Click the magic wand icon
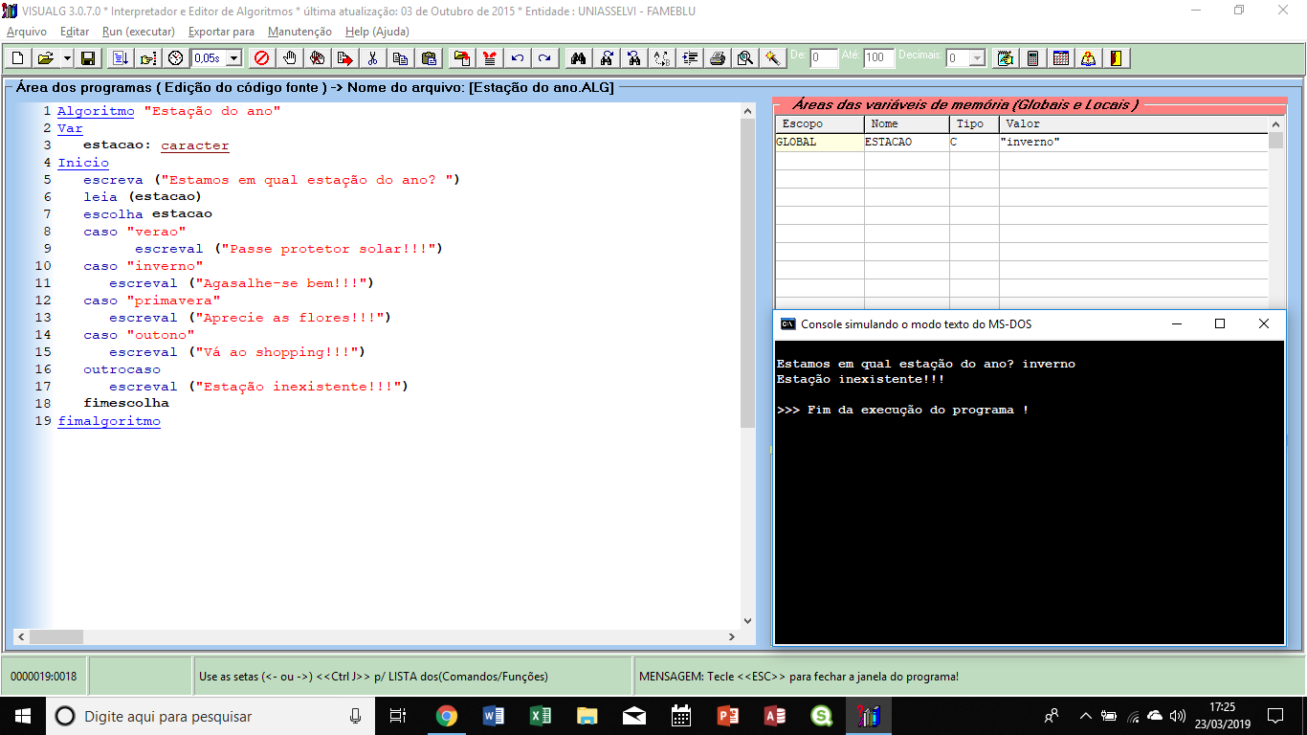The image size is (1307, 735). click(x=772, y=58)
